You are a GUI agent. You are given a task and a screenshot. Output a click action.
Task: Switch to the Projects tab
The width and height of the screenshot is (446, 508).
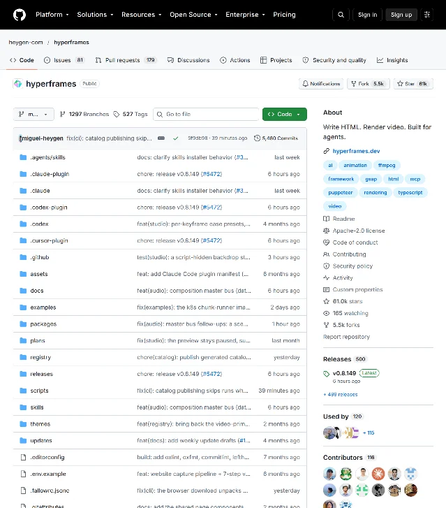[276, 60]
